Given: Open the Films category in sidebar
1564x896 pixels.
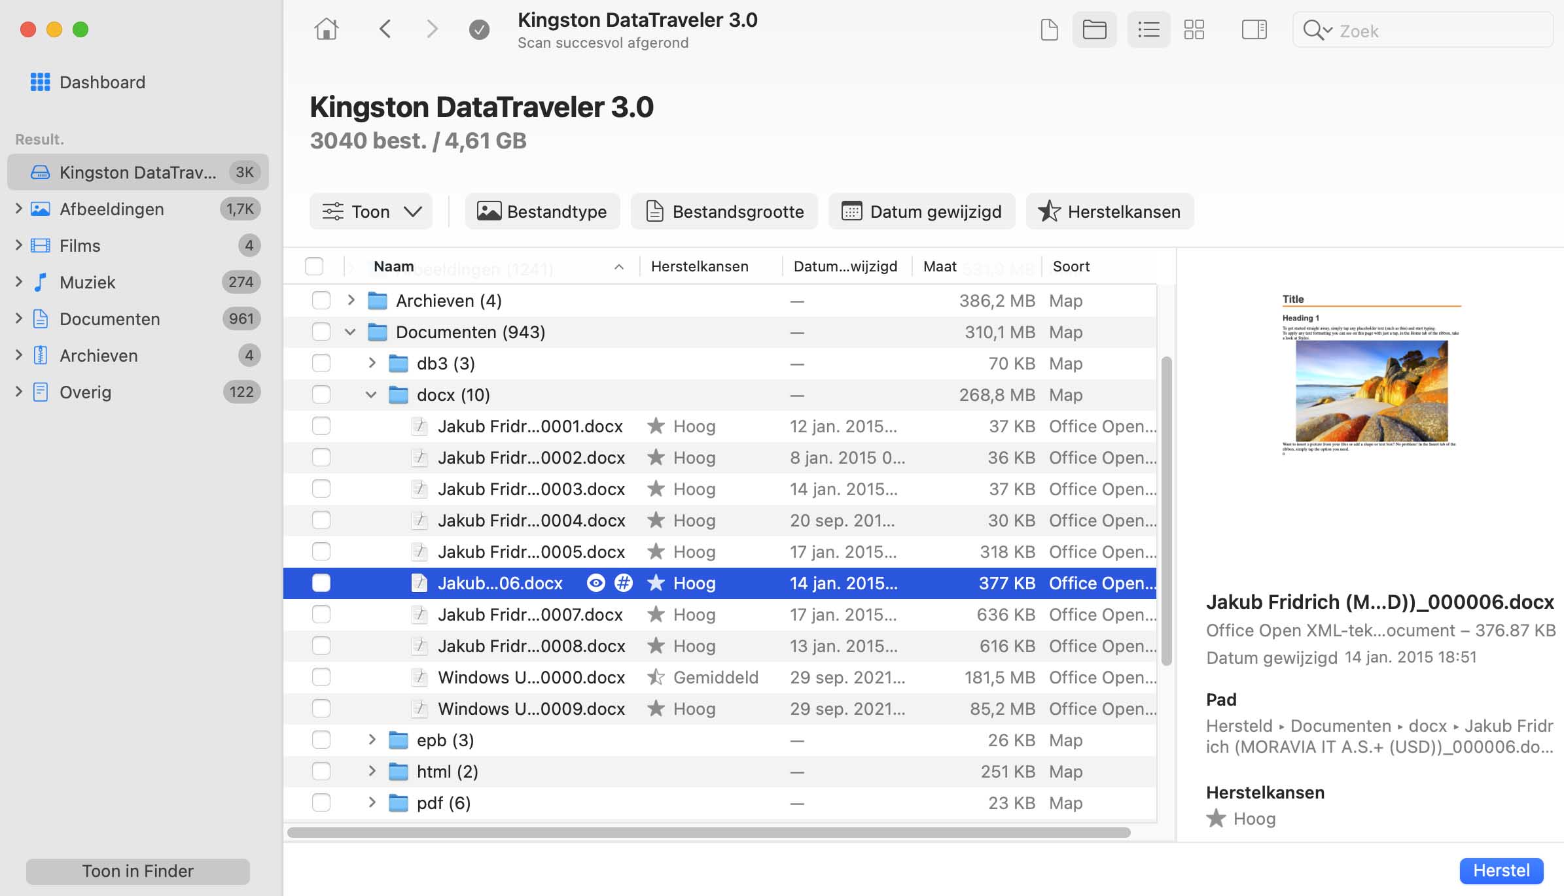Looking at the screenshot, I should point(138,245).
